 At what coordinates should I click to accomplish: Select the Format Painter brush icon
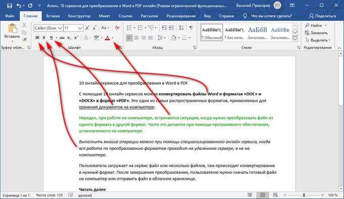point(24,40)
